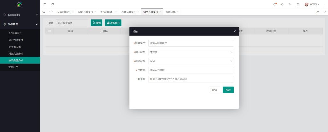
Task: Open the 在线状态 dropdown
Action: click(191, 61)
